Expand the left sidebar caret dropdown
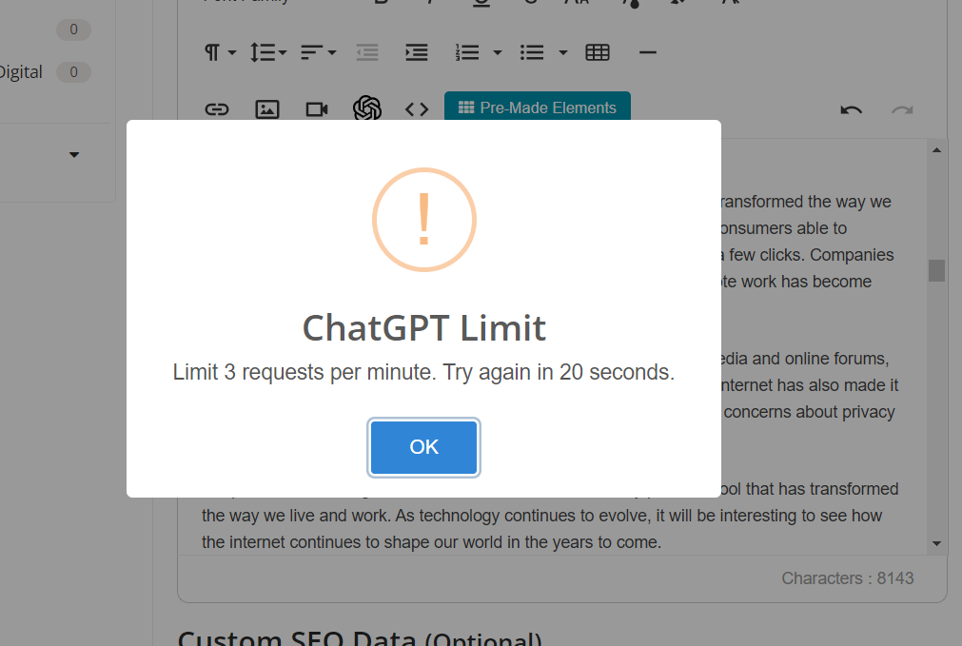This screenshot has width=962, height=646. (x=74, y=154)
